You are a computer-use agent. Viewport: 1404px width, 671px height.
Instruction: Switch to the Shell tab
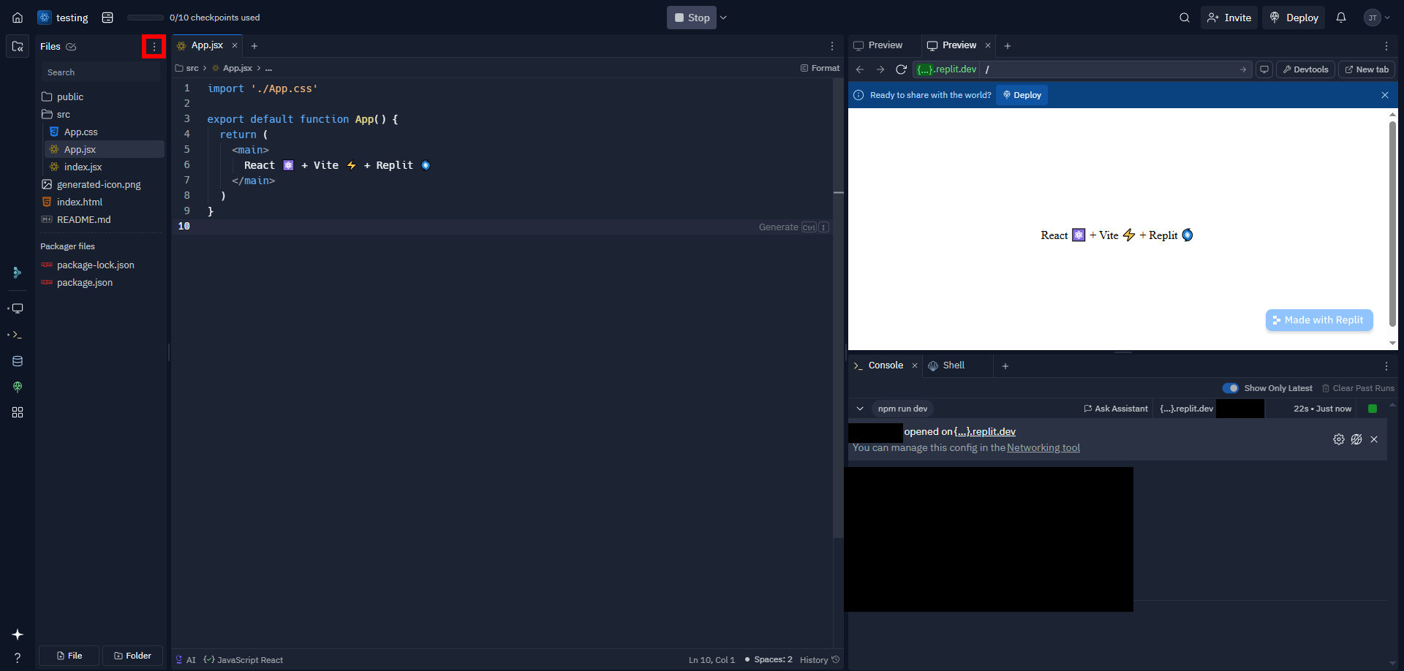click(954, 365)
